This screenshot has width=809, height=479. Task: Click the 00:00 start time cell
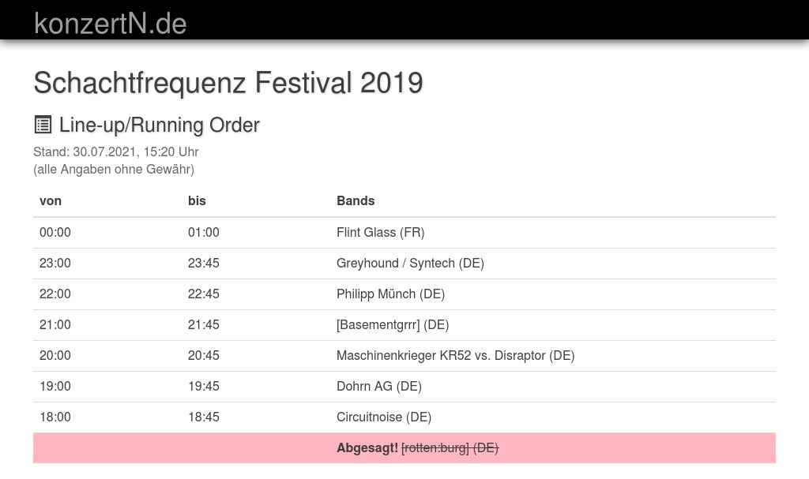pos(55,232)
